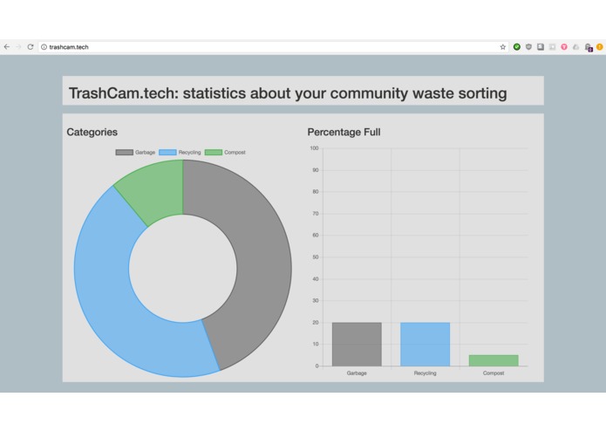Toggle the Compost legend entry in doughnut chart
606x431 pixels.
click(x=225, y=153)
